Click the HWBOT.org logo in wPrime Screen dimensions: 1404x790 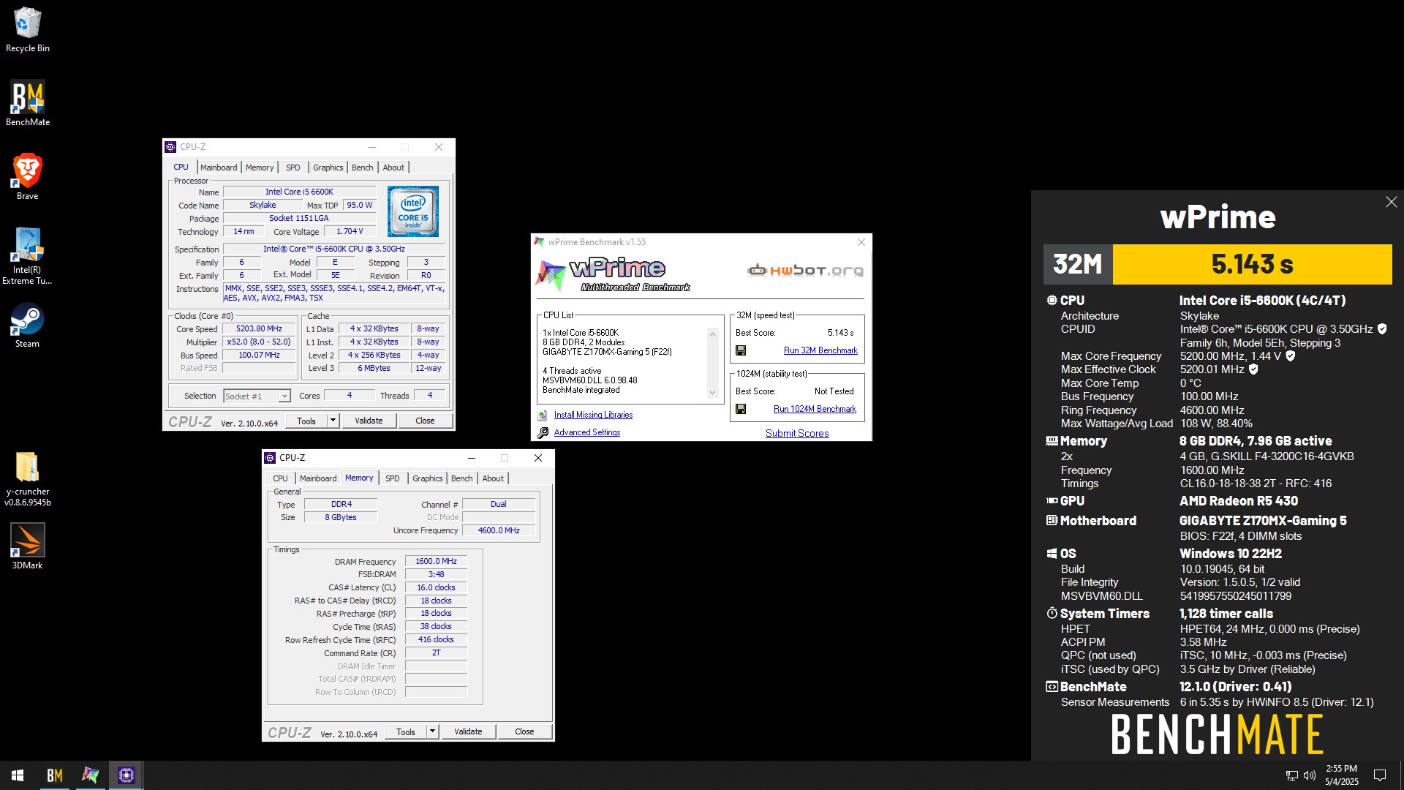pyautogui.click(x=805, y=271)
